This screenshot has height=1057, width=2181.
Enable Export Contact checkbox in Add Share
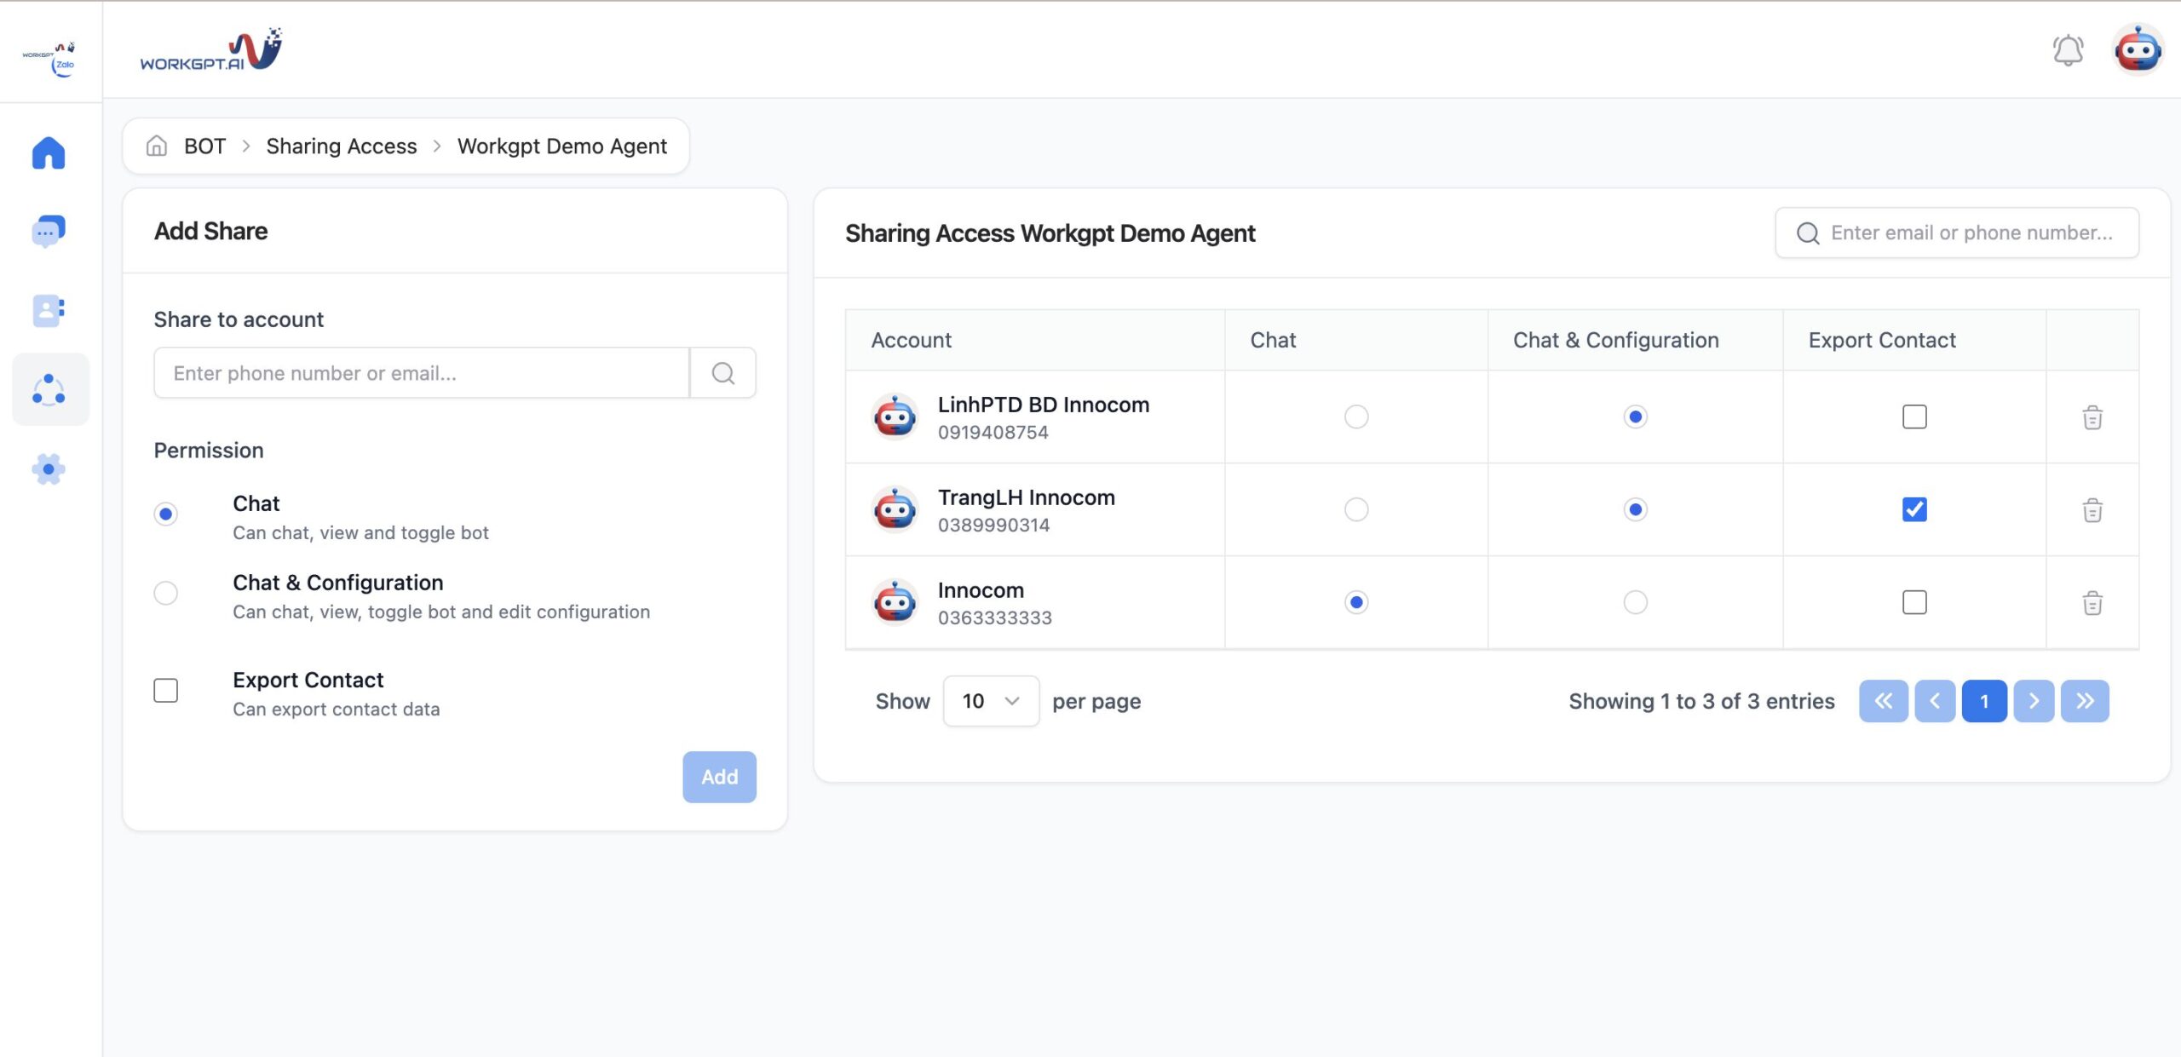click(166, 690)
